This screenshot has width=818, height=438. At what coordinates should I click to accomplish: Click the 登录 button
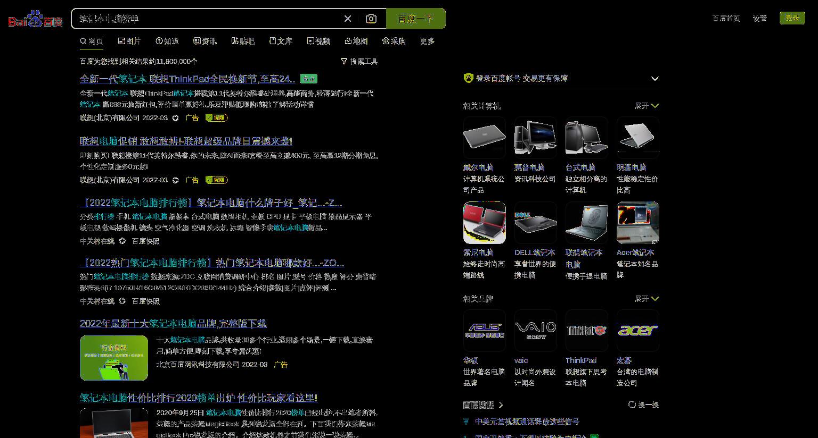[x=792, y=18]
